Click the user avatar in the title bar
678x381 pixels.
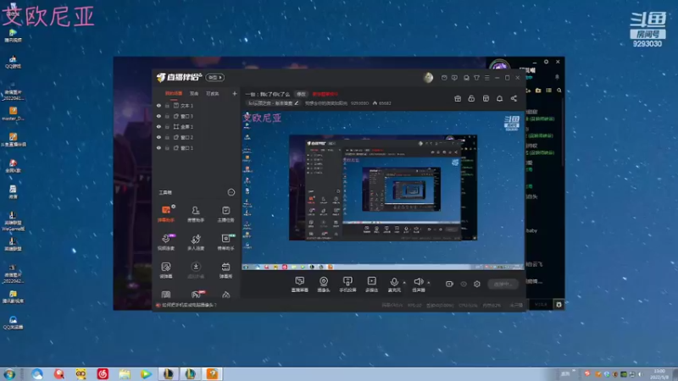click(x=428, y=77)
